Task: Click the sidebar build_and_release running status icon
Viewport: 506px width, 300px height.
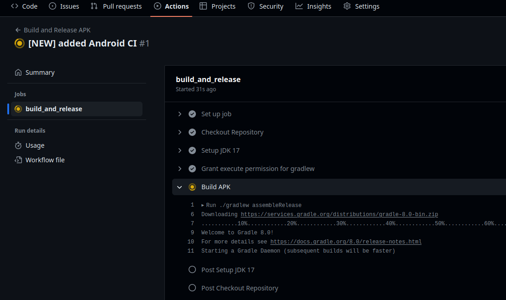Action: tap(18, 109)
